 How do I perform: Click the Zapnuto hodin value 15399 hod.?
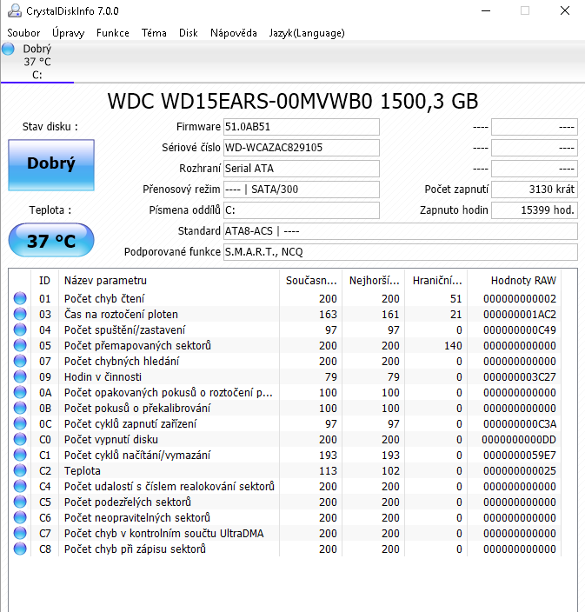(535, 210)
